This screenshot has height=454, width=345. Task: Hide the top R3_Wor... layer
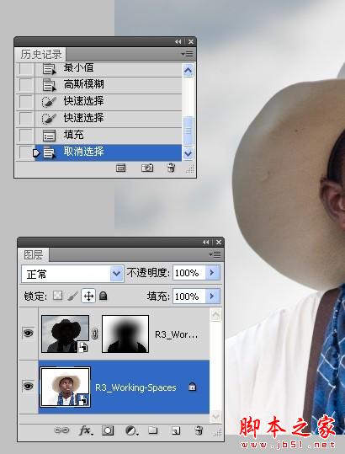[x=28, y=334]
